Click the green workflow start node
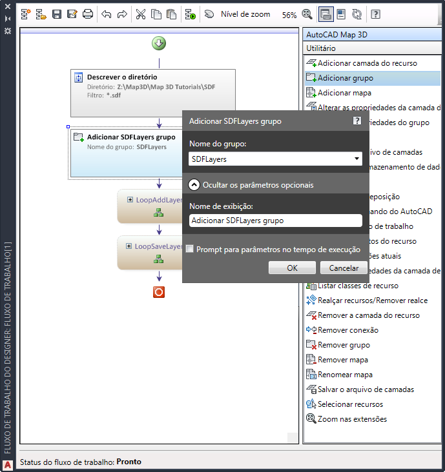This screenshot has width=445, height=472. [x=159, y=43]
